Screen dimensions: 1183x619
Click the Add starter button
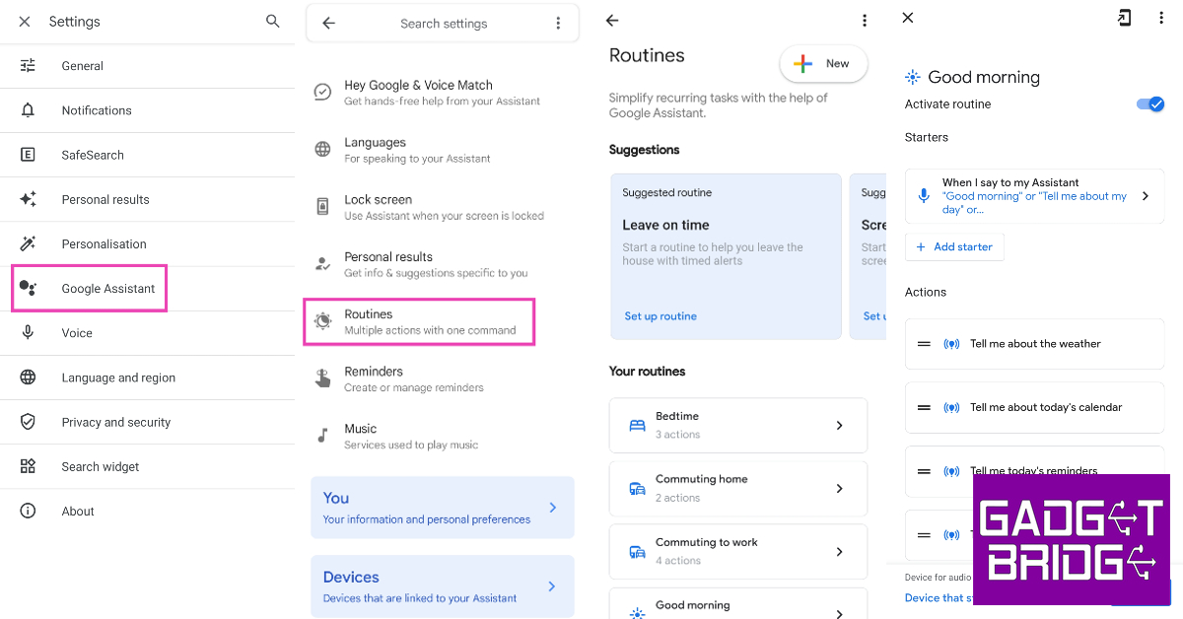click(x=954, y=247)
